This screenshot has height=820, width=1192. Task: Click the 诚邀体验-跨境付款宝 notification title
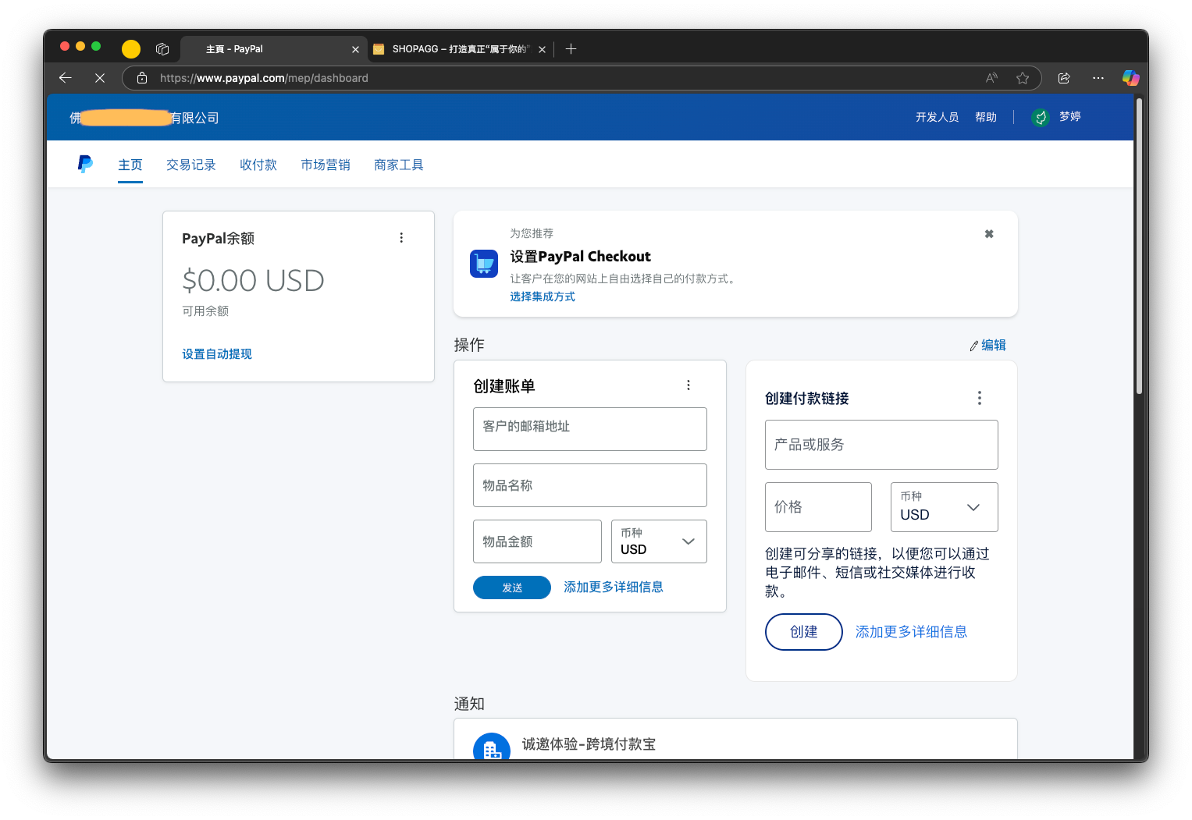click(x=589, y=744)
